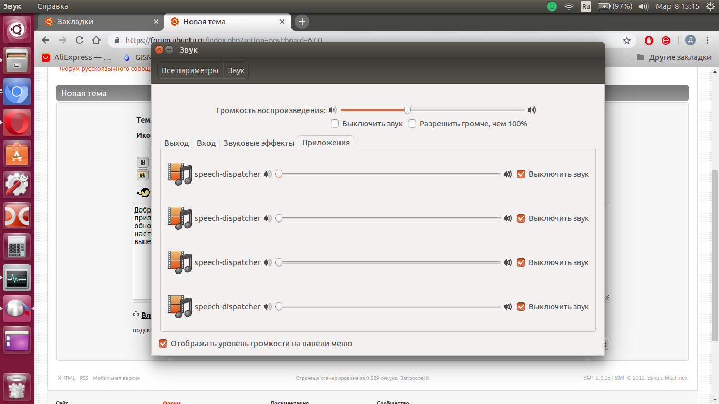The image size is (719, 404).
Task: Open a new browser tab with plus
Action: (302, 22)
